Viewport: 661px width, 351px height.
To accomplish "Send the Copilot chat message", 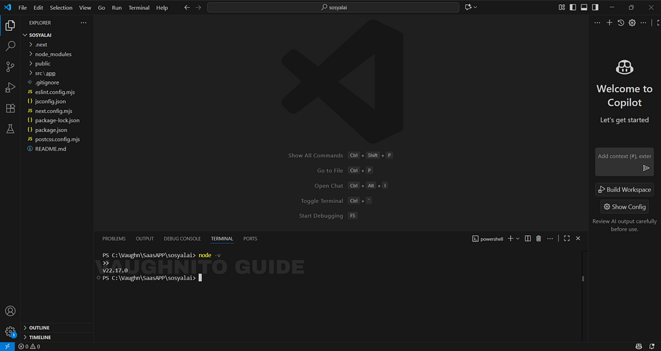I will (x=646, y=168).
